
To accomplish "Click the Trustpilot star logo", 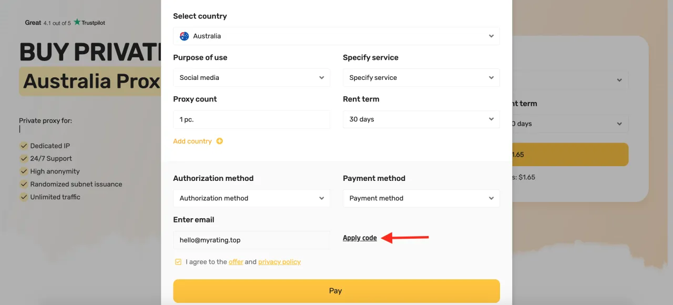I will [x=77, y=22].
